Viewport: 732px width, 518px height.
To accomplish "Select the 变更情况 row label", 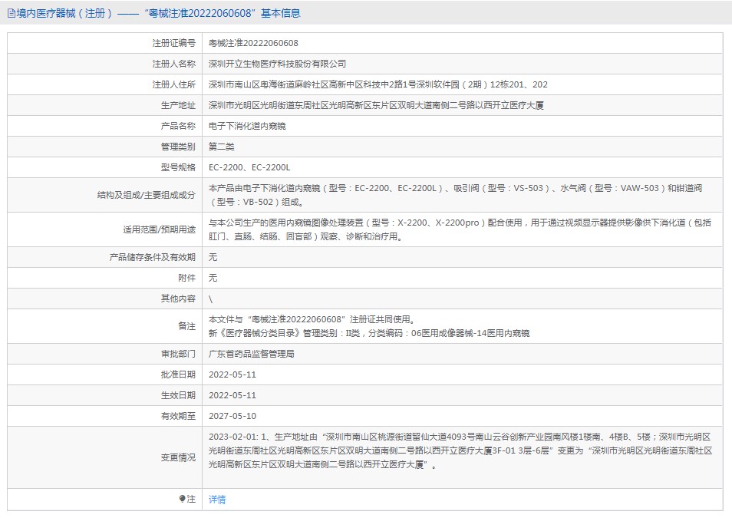I will (x=178, y=457).
